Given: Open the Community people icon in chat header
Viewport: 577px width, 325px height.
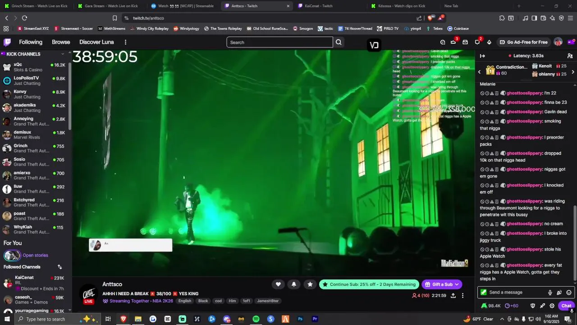Looking at the screenshot, I should (x=570, y=56).
